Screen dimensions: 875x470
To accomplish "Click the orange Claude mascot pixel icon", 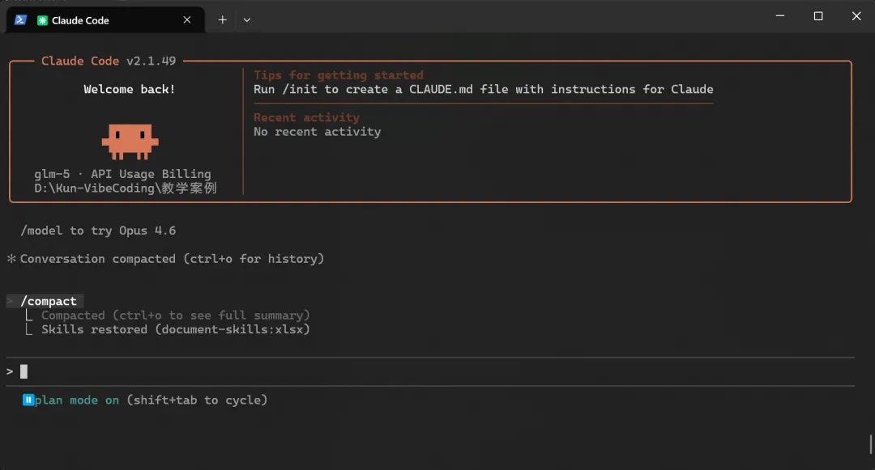I will pyautogui.click(x=130, y=141).
